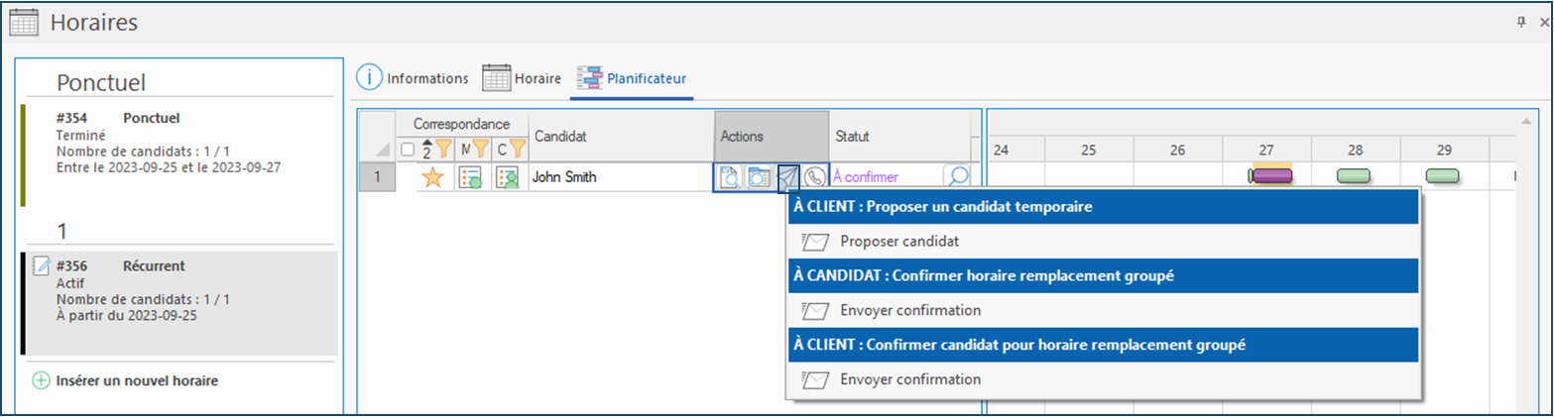
Task: Open the C correspondence icon for John Smith
Action: click(508, 178)
